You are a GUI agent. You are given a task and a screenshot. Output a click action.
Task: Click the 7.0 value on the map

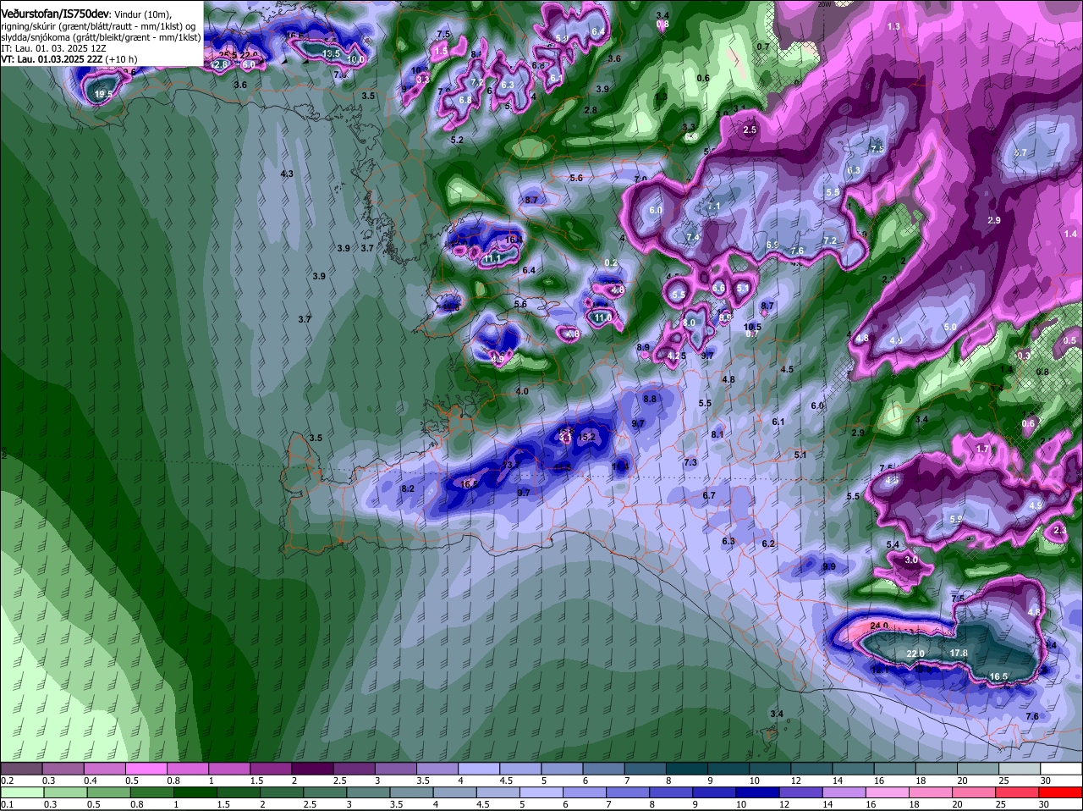[x=640, y=179]
